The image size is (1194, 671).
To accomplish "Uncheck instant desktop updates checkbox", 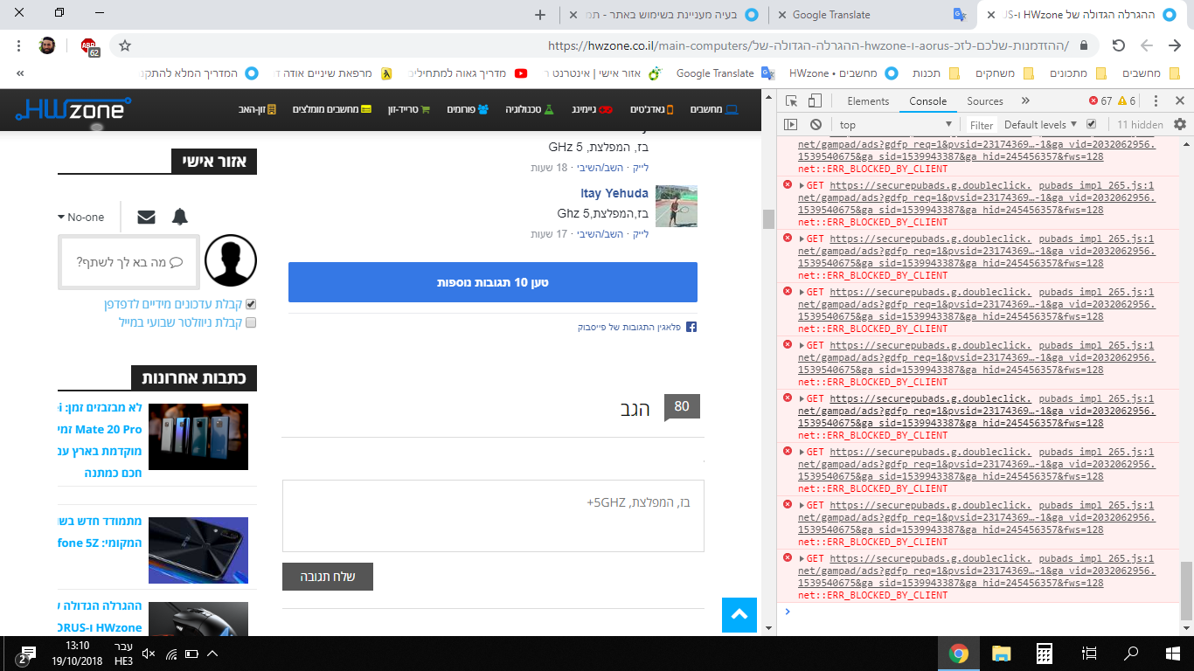I will [251, 305].
